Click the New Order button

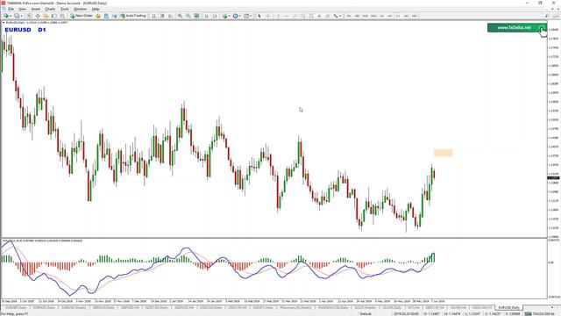(82, 16)
